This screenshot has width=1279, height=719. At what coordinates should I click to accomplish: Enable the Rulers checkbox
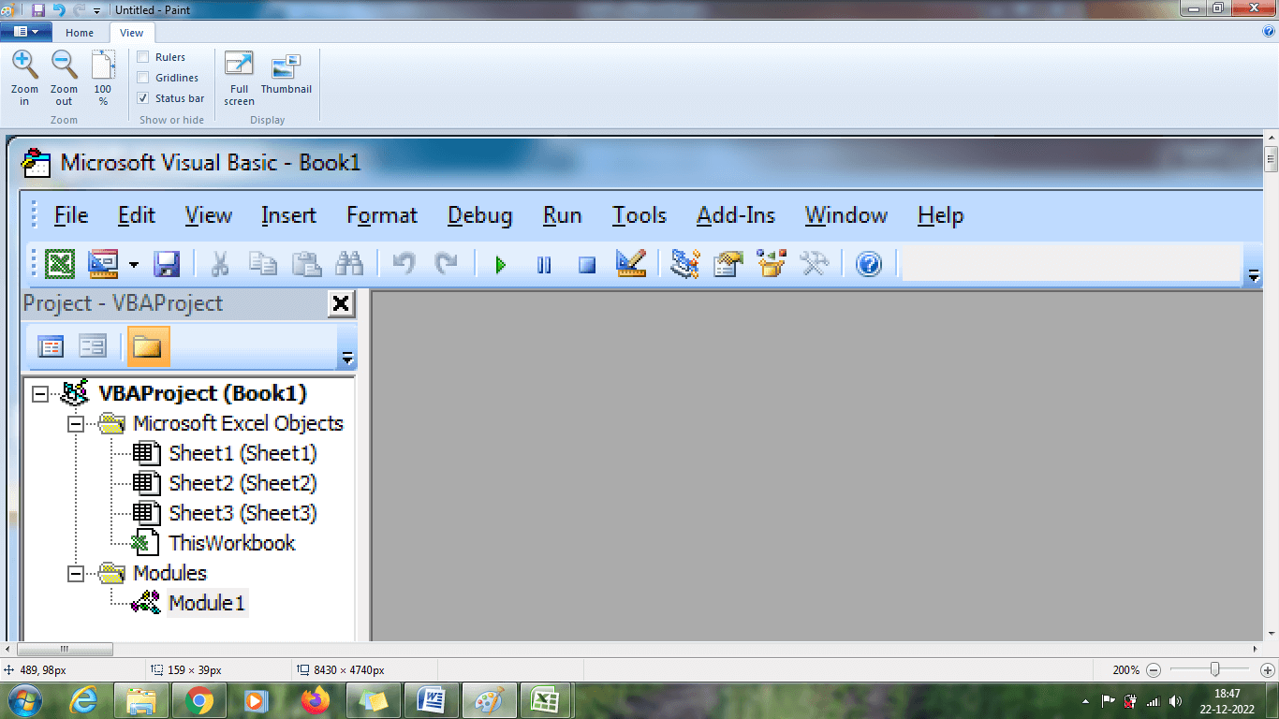143,57
